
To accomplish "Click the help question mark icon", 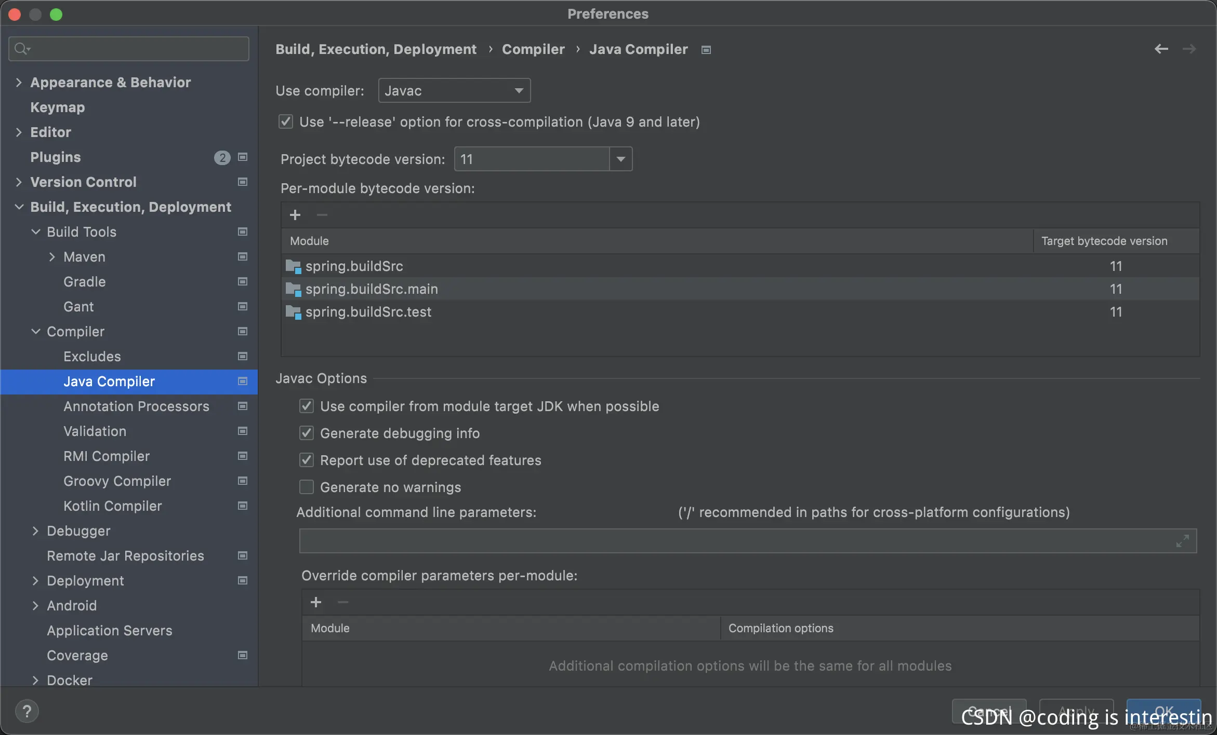I will click(27, 711).
